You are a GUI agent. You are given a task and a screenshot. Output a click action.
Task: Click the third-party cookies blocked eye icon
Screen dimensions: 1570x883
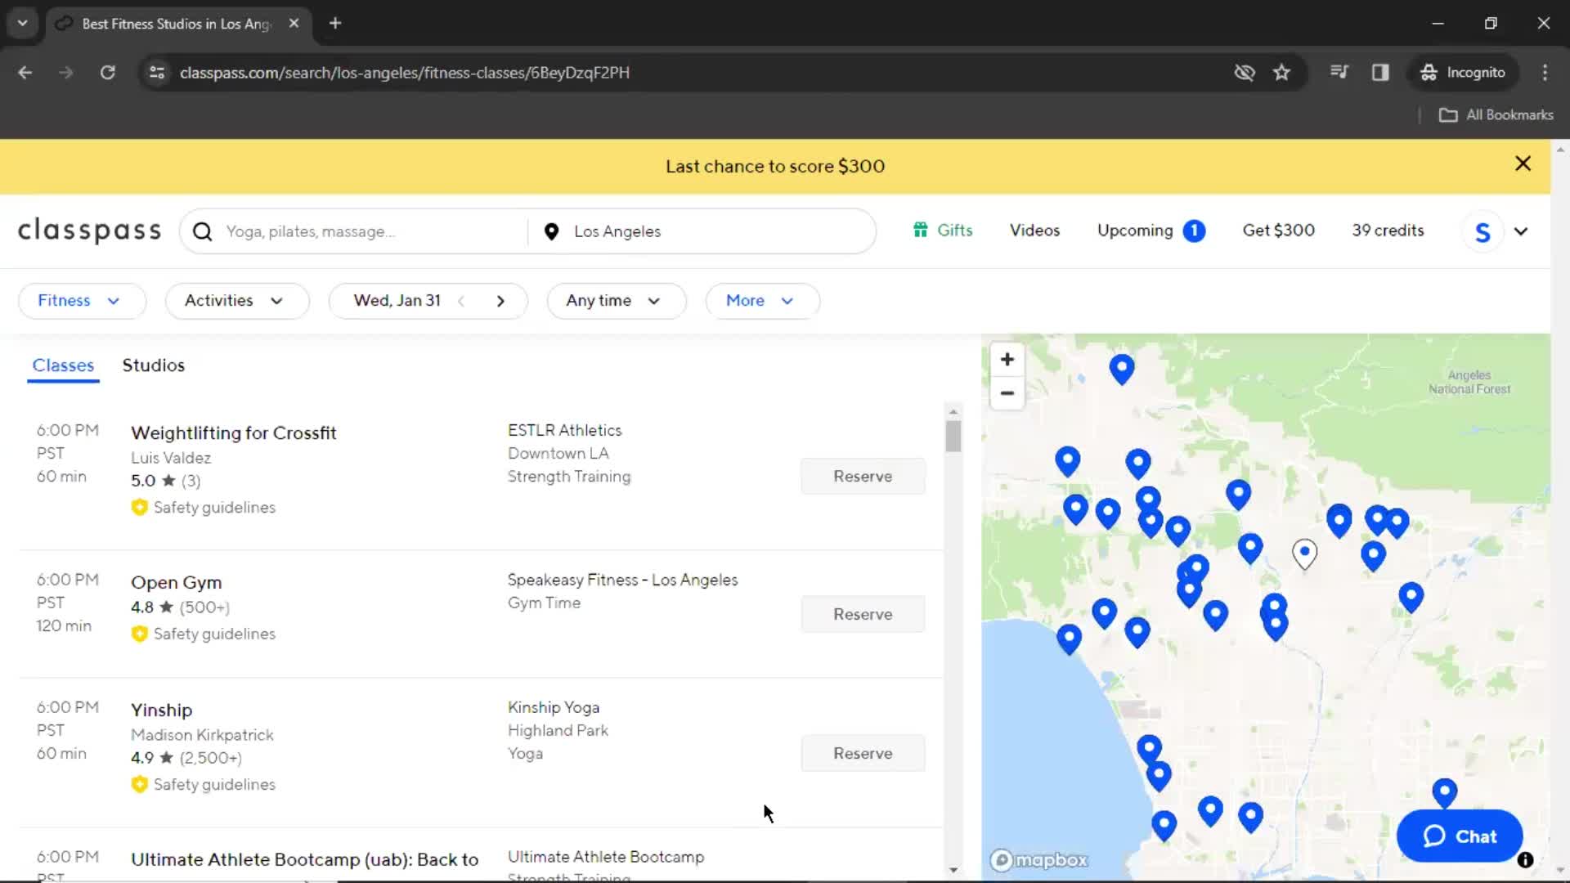tap(1245, 73)
